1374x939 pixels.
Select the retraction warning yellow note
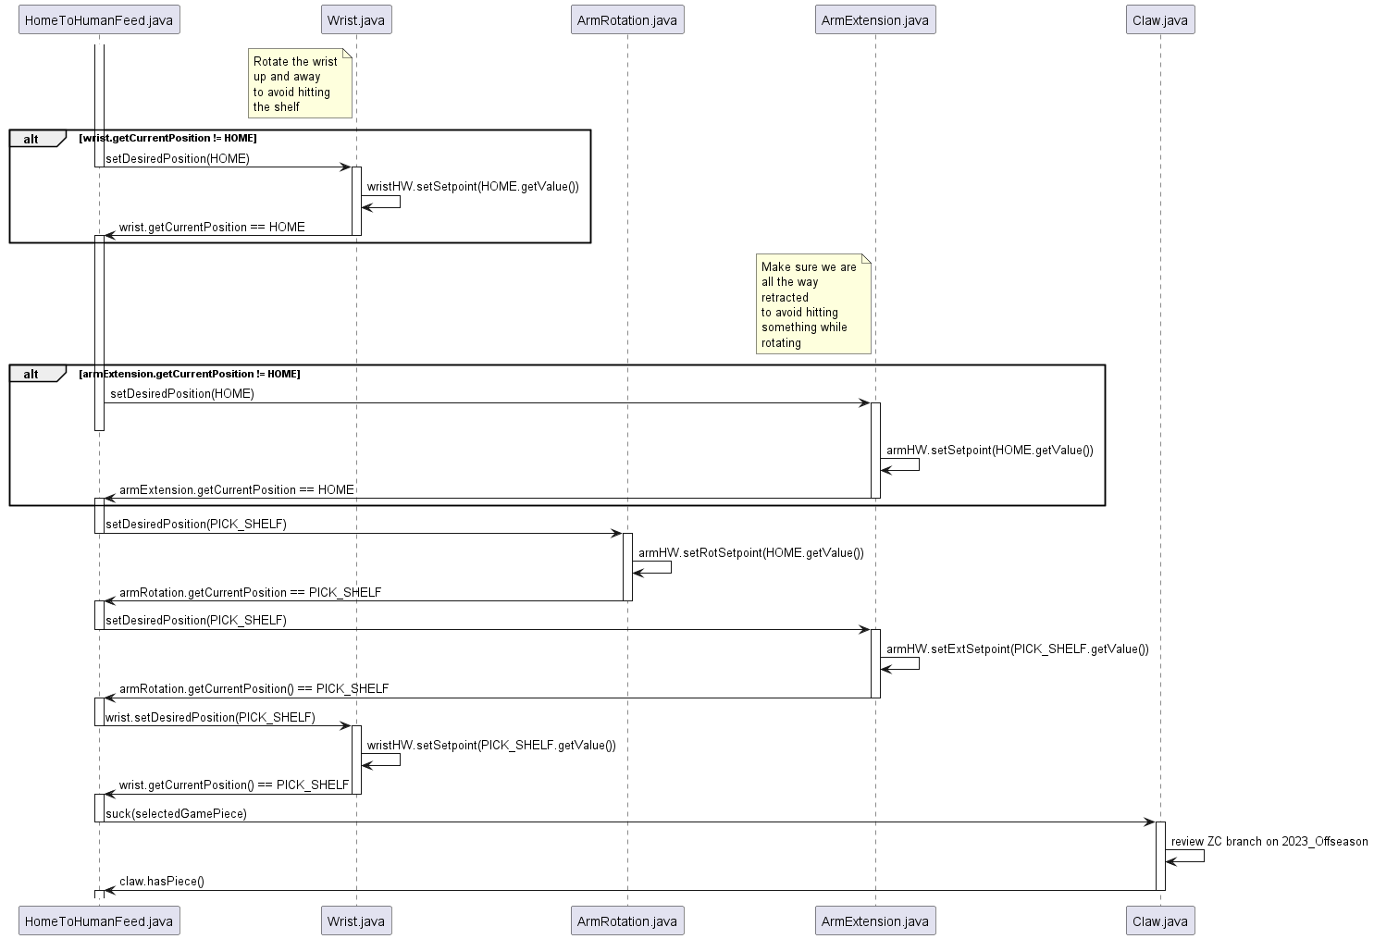point(814,303)
